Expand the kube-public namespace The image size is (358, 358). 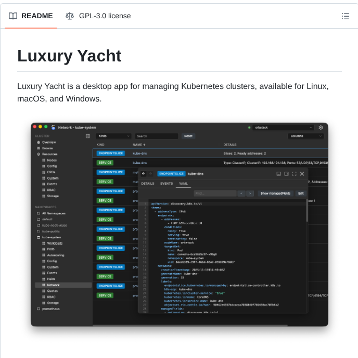[39, 231]
